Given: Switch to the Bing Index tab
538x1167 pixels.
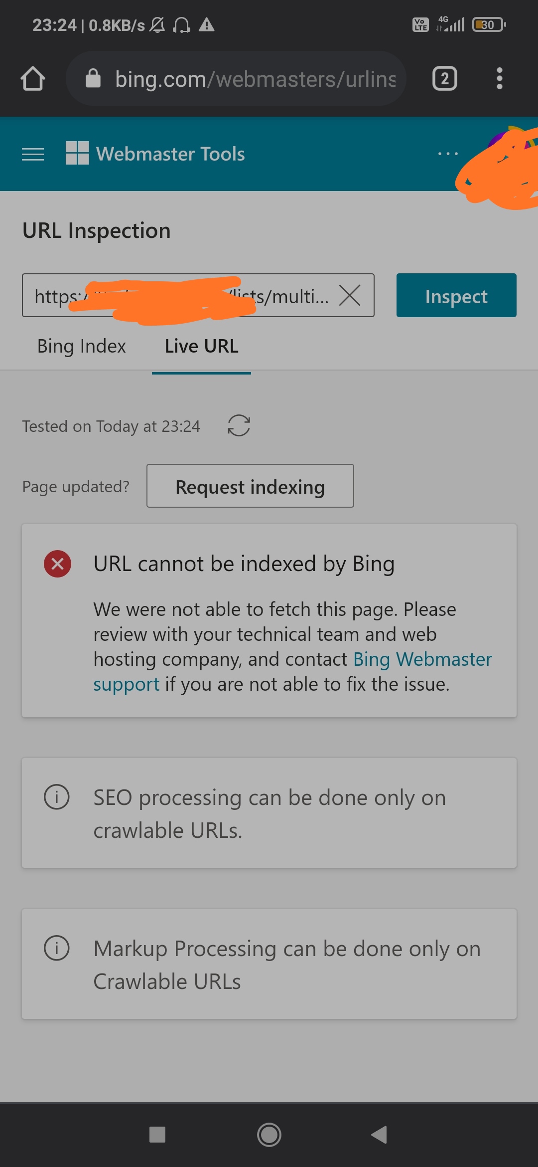Looking at the screenshot, I should tap(82, 346).
